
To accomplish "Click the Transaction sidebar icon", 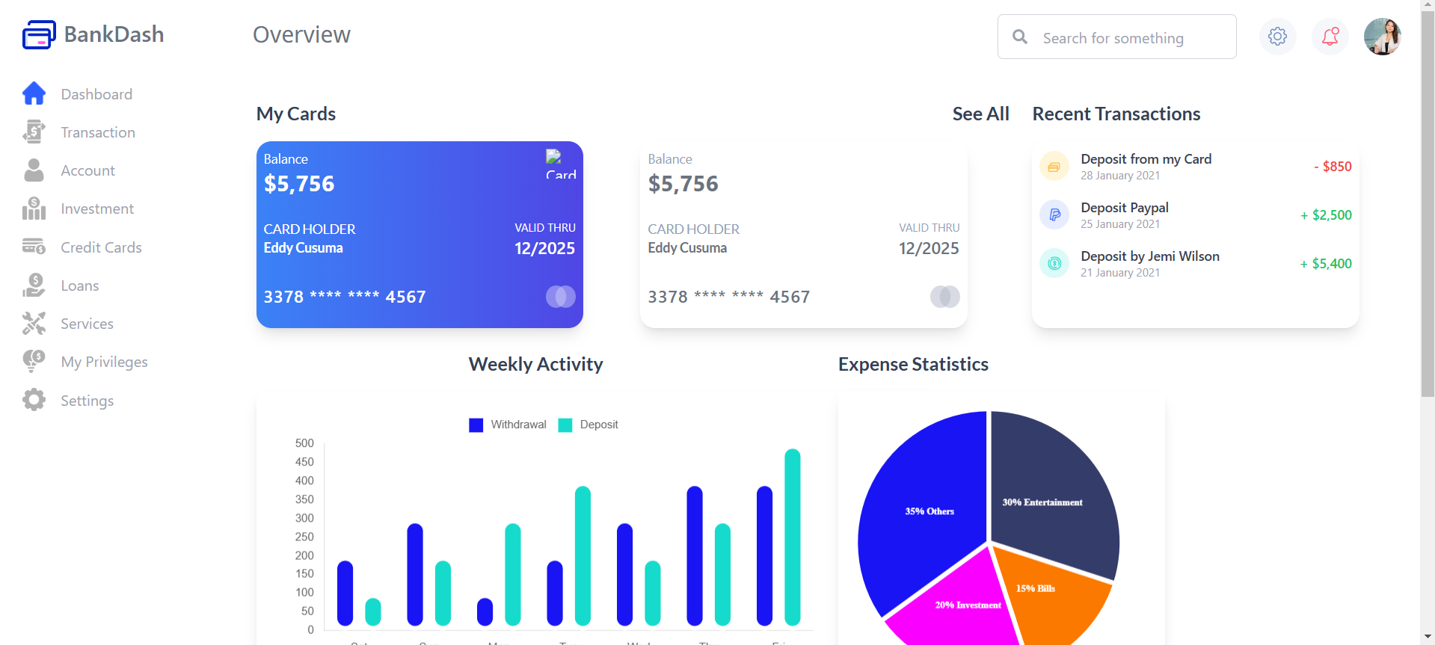I will [x=34, y=132].
